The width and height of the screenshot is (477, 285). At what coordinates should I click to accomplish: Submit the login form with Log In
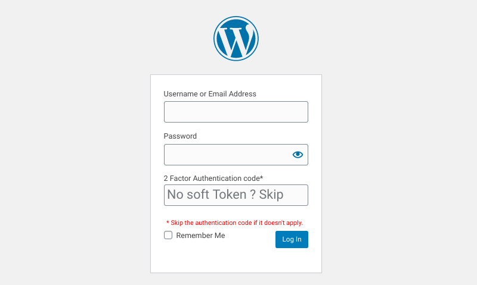tap(292, 239)
